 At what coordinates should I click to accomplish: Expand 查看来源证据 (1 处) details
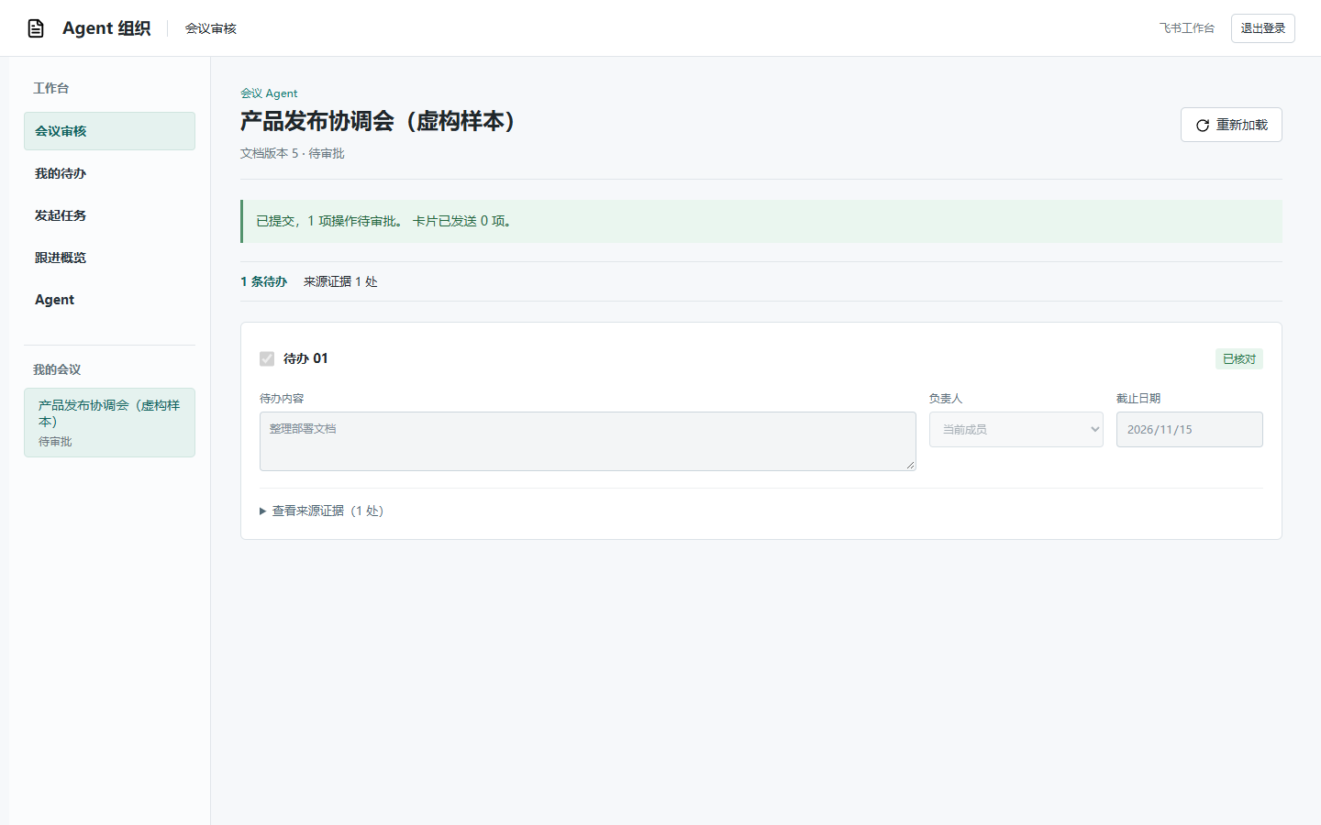[x=321, y=511]
